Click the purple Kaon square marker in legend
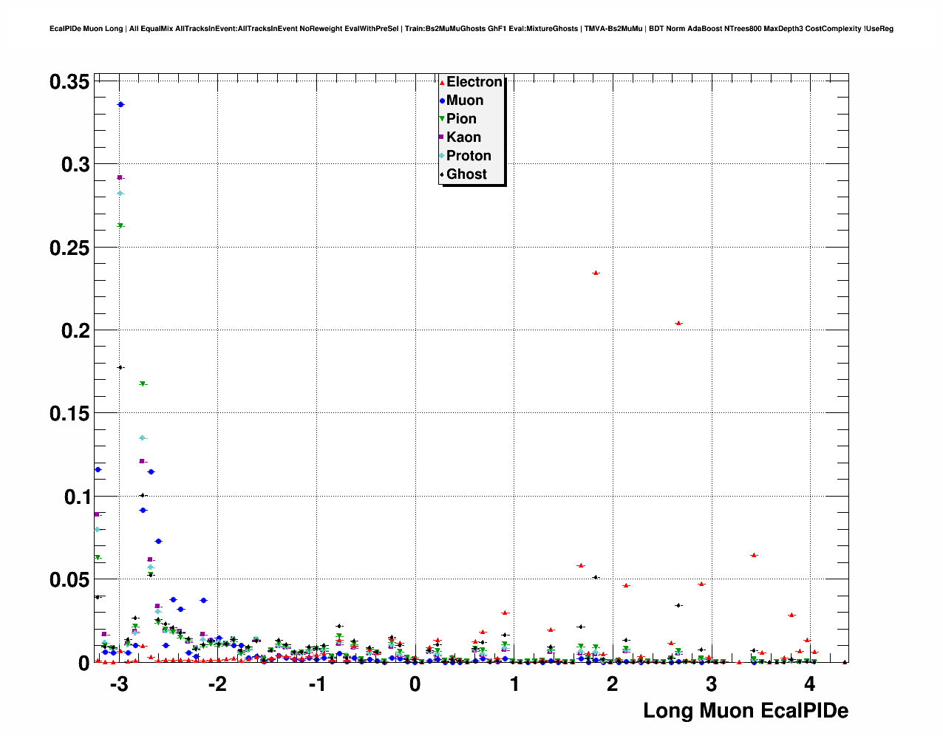The width and height of the screenshot is (943, 736). pos(442,137)
